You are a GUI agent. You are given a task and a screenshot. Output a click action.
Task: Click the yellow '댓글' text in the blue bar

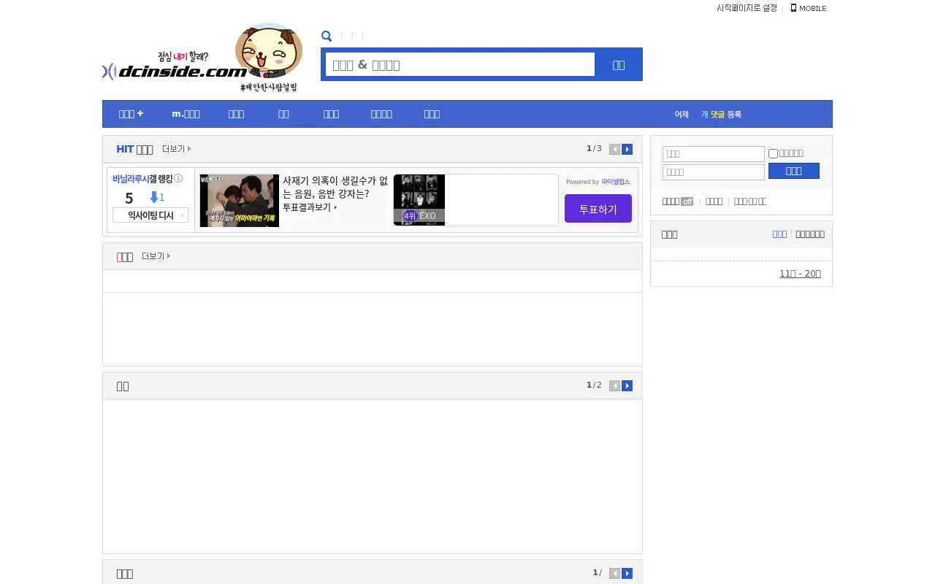click(717, 115)
